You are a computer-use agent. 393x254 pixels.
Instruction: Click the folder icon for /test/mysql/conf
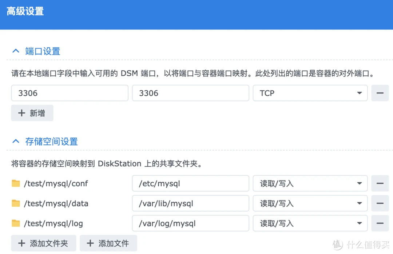[16, 183]
